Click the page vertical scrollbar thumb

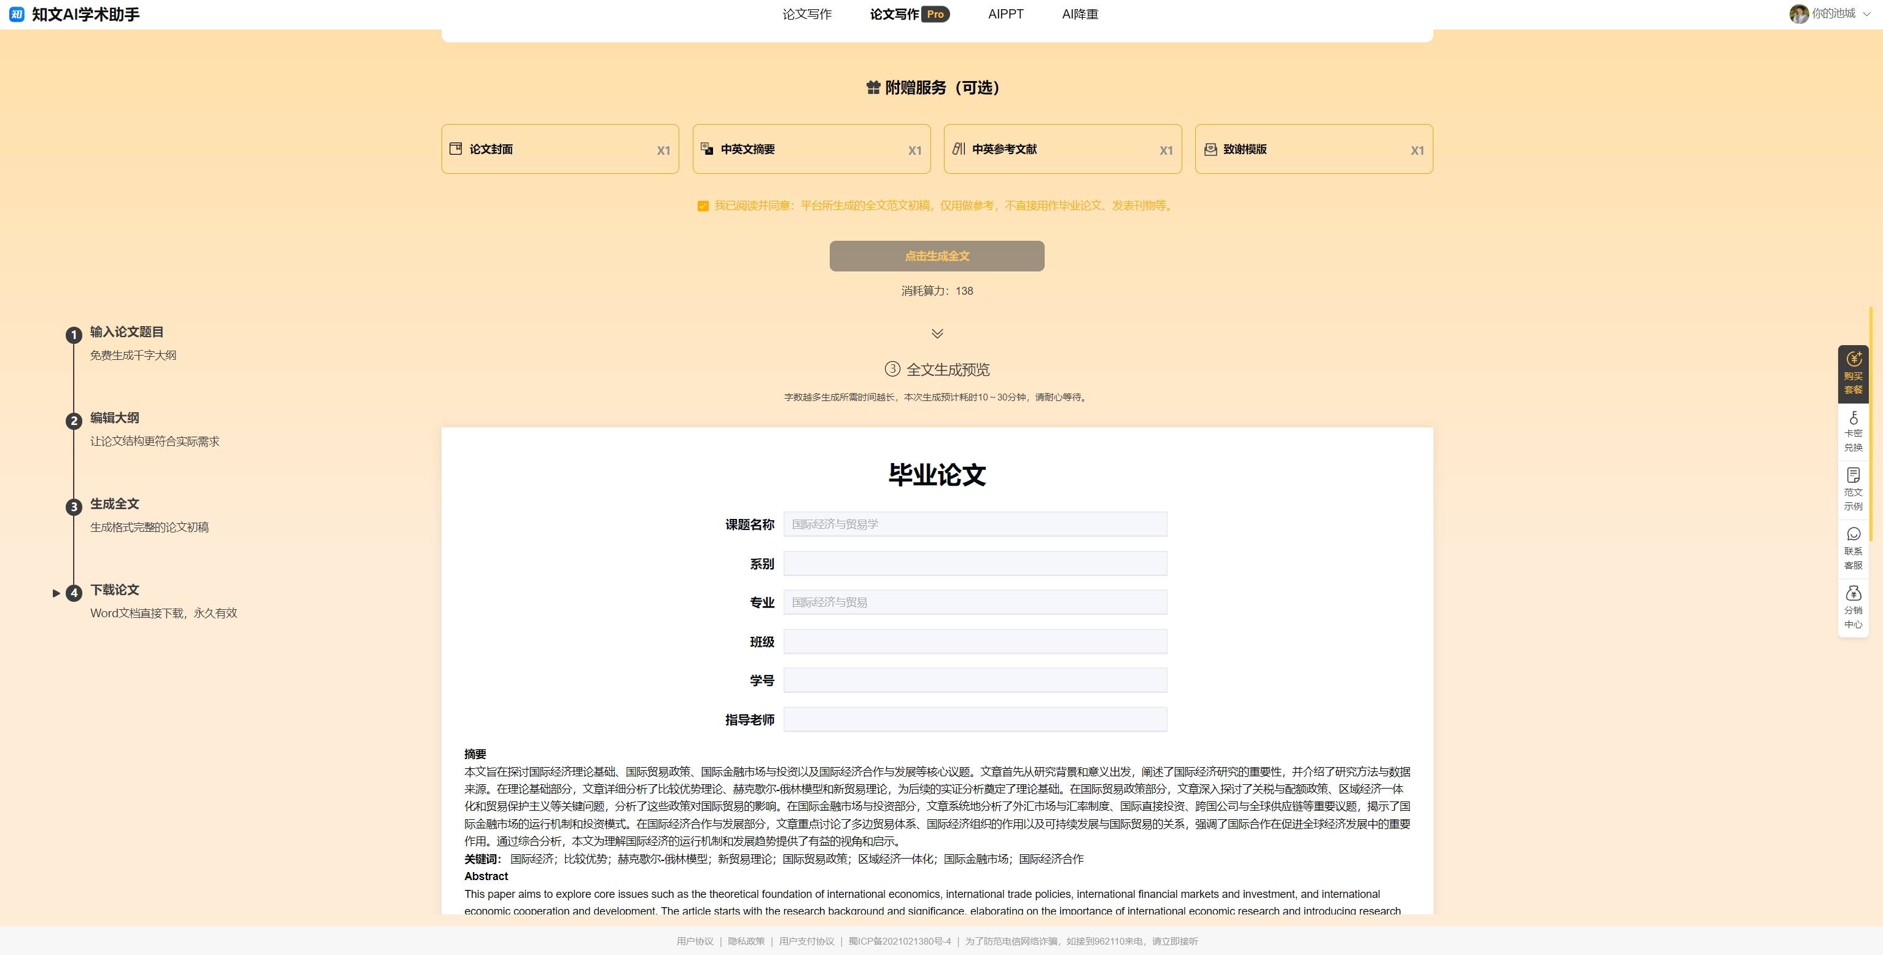tap(1870, 424)
